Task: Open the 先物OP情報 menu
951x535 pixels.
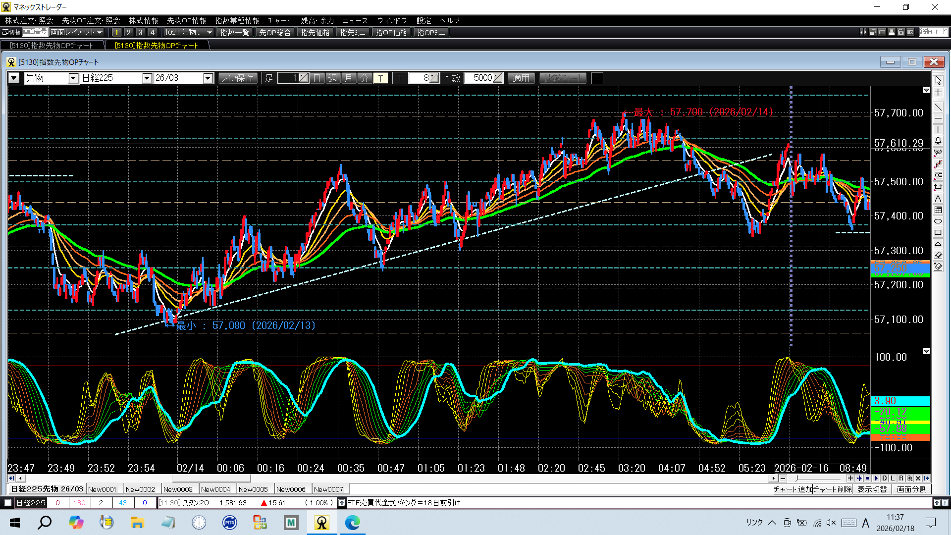Action: [186, 20]
